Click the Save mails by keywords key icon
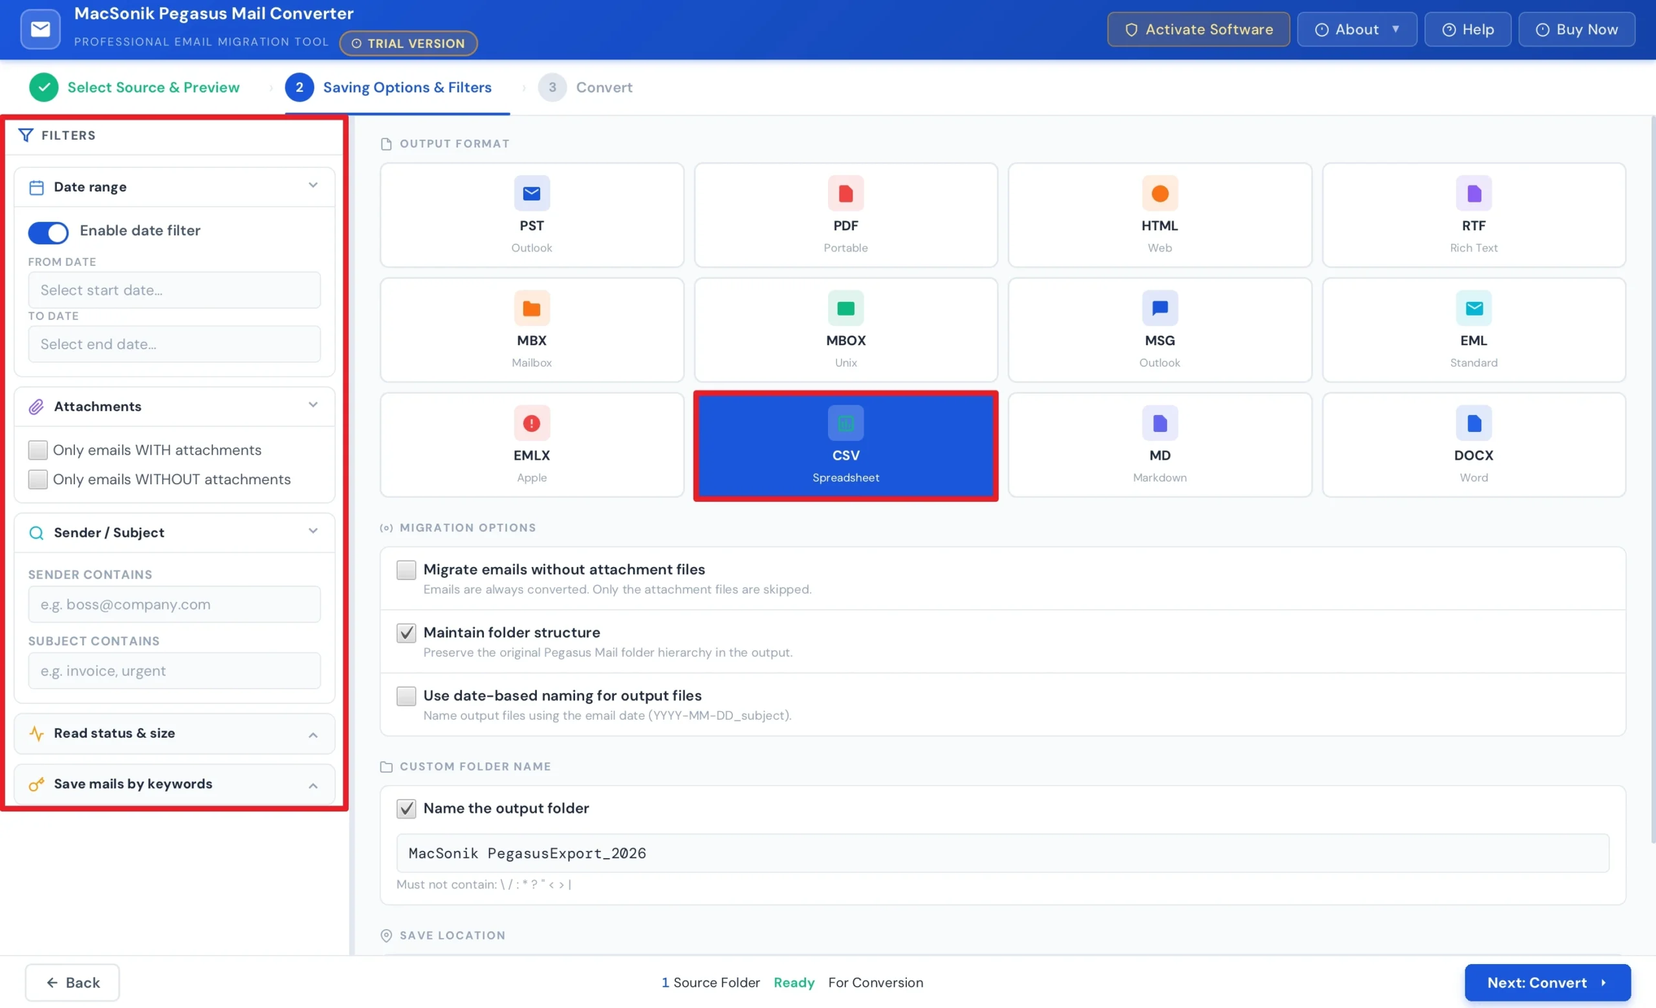 pos(36,784)
